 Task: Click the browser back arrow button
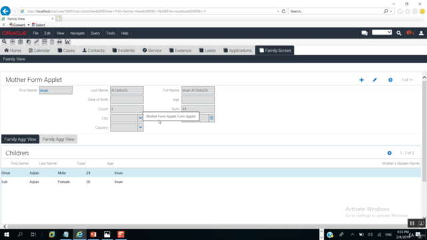coord(5,11)
